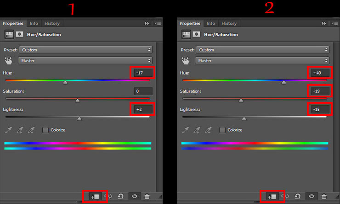This screenshot has height=204, width=340.
Task: Collapse panel 2 with the double-arrow button
Action: pos(324,23)
